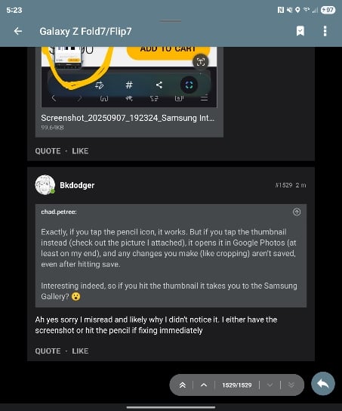Open quoted post via circled up arrow
Viewport: 342px width, 411px height.
(x=297, y=212)
